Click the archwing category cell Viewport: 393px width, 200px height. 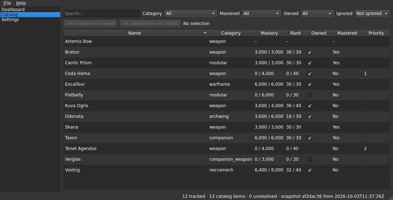coord(230,116)
